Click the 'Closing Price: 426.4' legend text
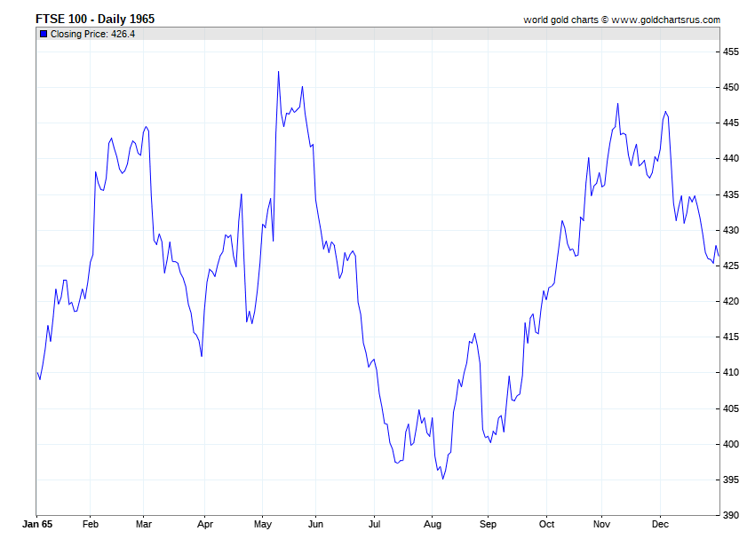Viewport: 755px width, 547px height. click(x=92, y=34)
